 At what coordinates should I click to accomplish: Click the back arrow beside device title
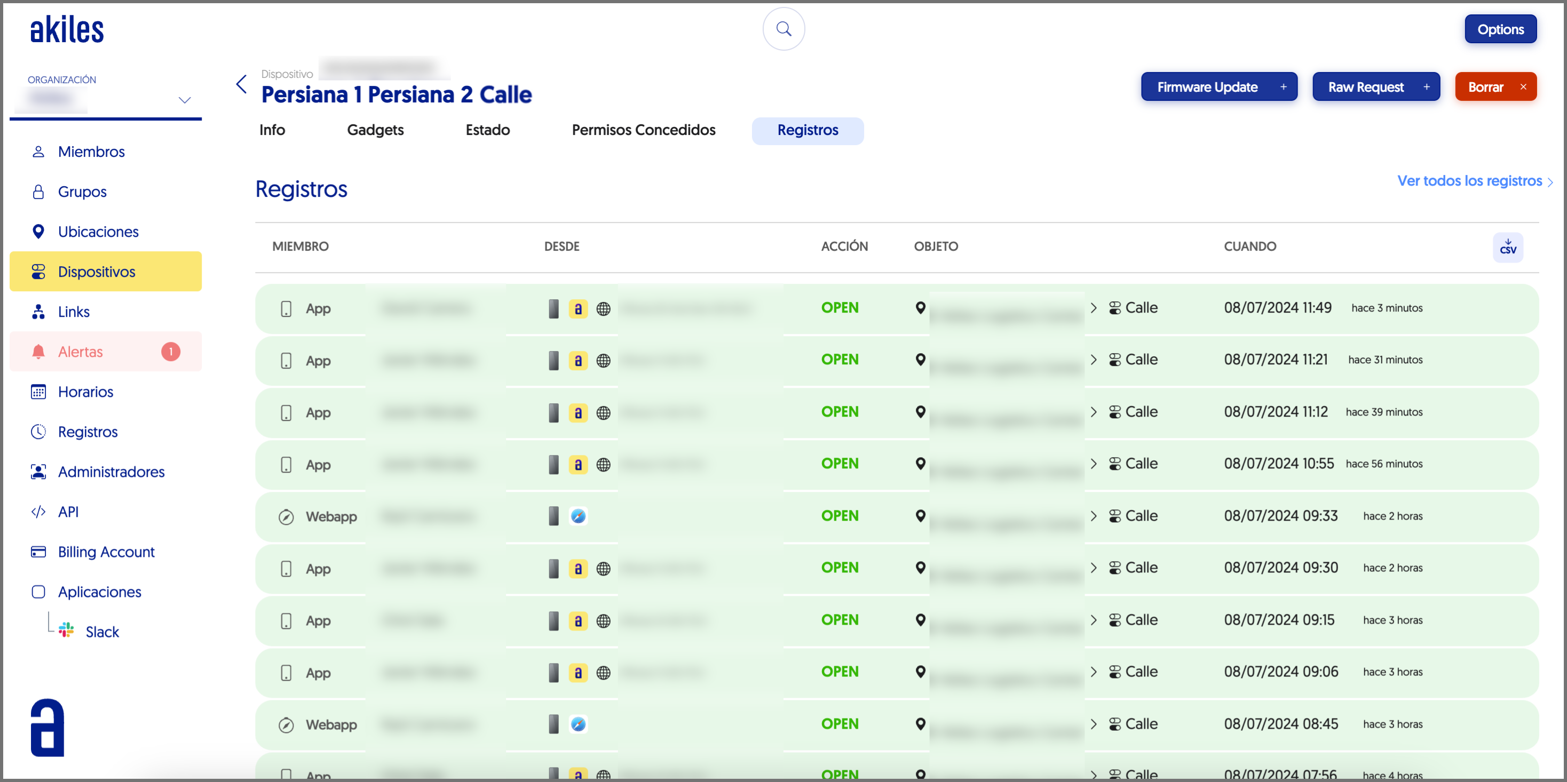pyautogui.click(x=241, y=84)
